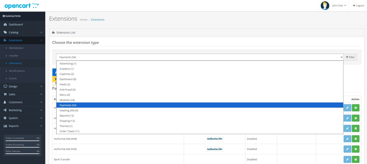Click the Catalog tags icon
This screenshot has width=367, height=164.
(5, 33)
